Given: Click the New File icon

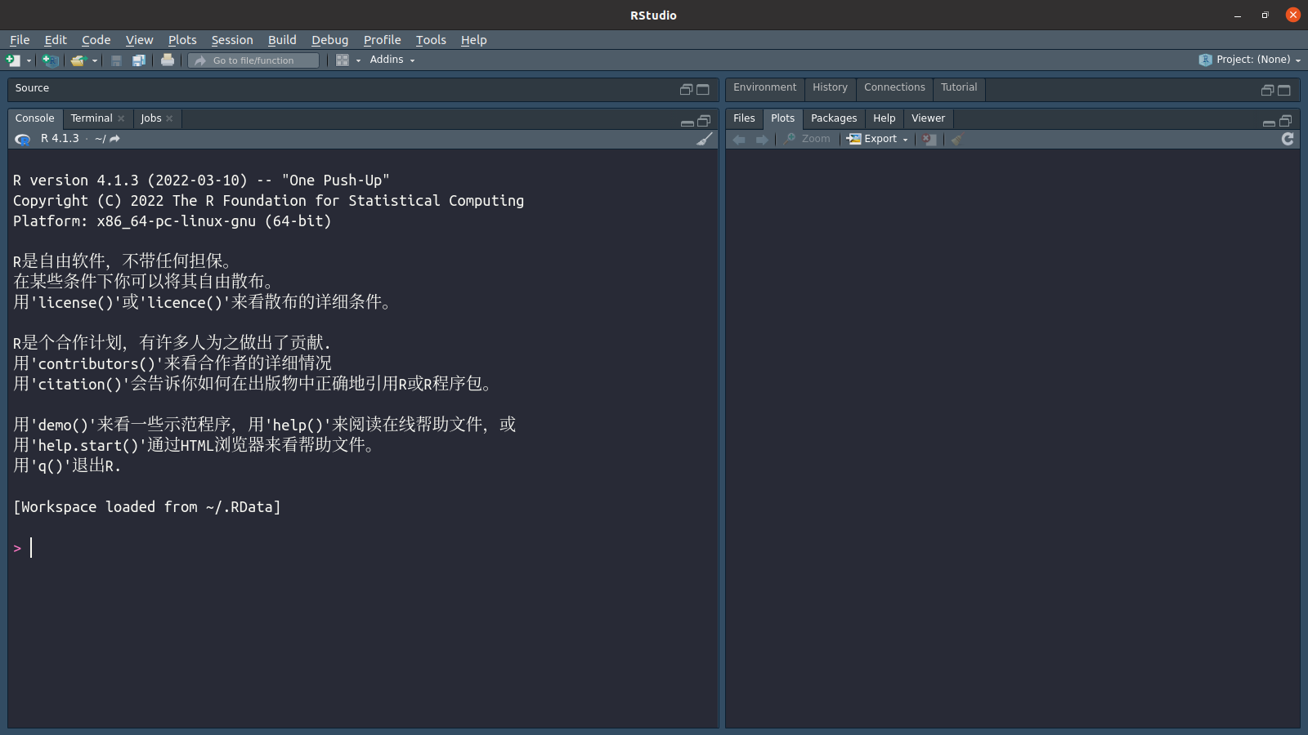Looking at the screenshot, I should point(13,60).
